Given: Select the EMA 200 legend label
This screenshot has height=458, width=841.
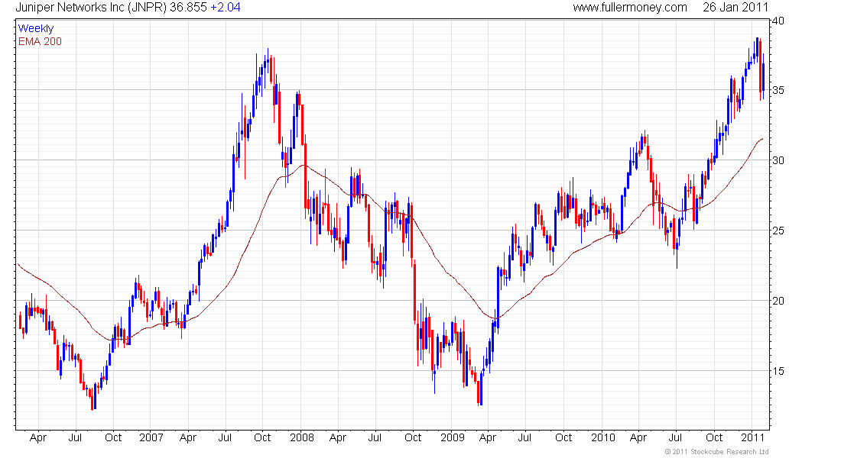Looking at the screenshot, I should tap(41, 41).
